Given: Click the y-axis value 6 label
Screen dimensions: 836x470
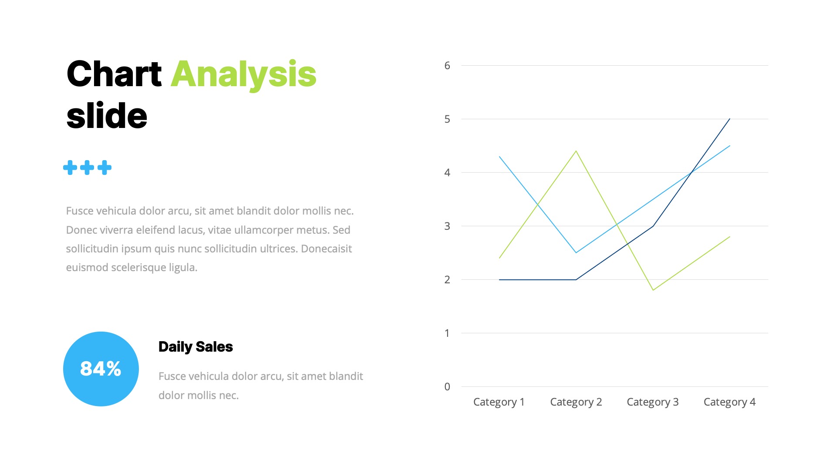Looking at the screenshot, I should (447, 66).
